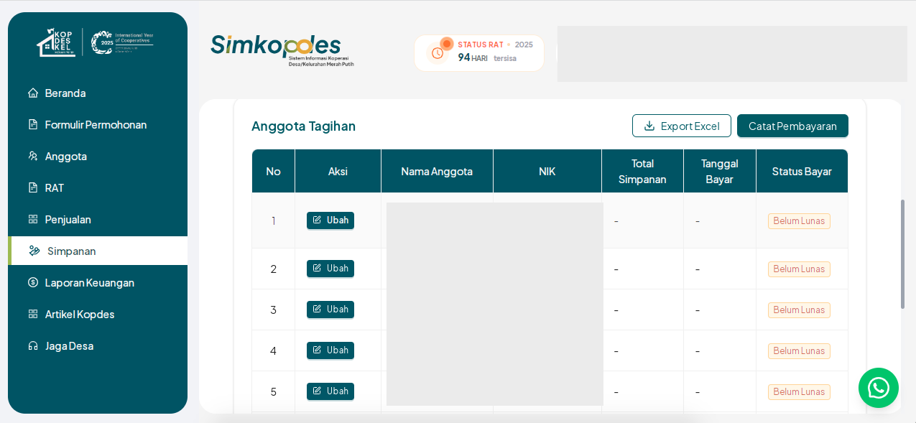
Task: Open the WhatsApp chat icon
Action: [878, 388]
